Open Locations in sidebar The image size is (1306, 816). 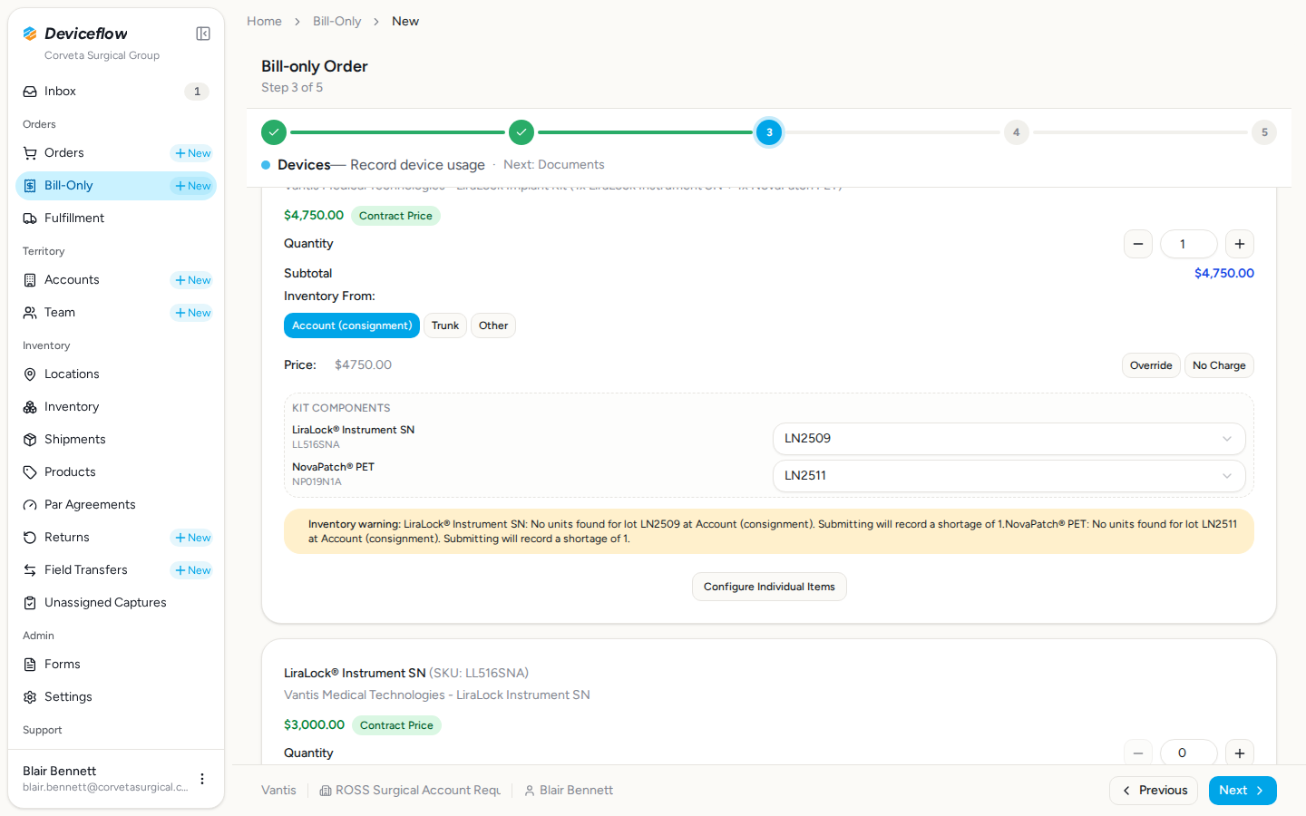pos(116,374)
